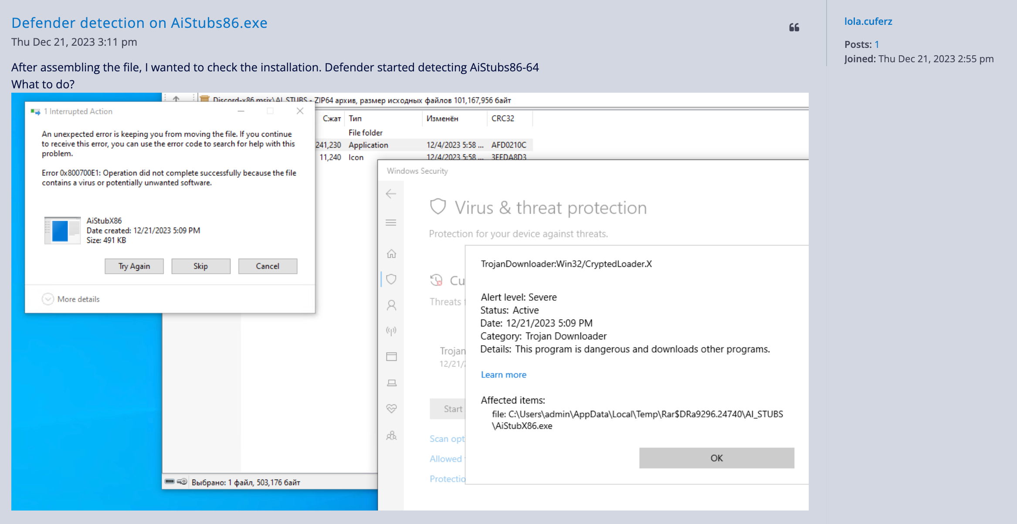The image size is (1017, 524).
Task: Click AiStubX86 file thumbnail icon
Action: [x=62, y=230]
